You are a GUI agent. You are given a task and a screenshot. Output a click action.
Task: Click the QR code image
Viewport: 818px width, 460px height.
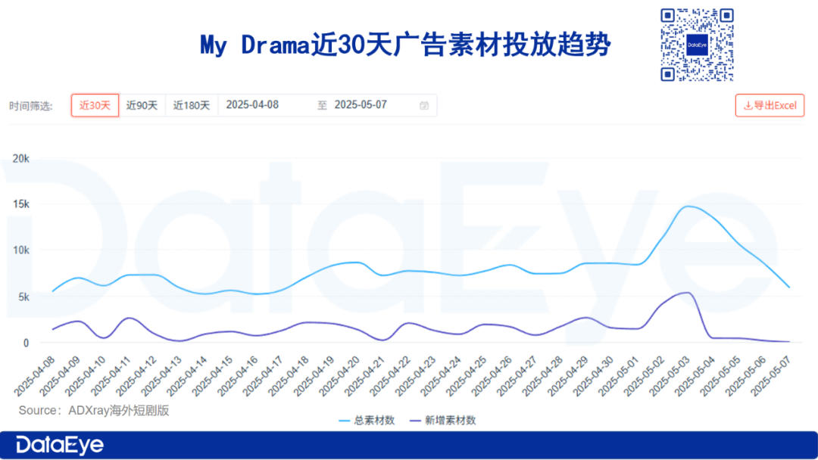(x=697, y=45)
